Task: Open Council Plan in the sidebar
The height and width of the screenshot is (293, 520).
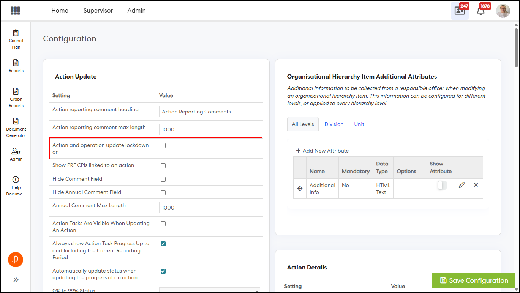Action: [x=16, y=39]
